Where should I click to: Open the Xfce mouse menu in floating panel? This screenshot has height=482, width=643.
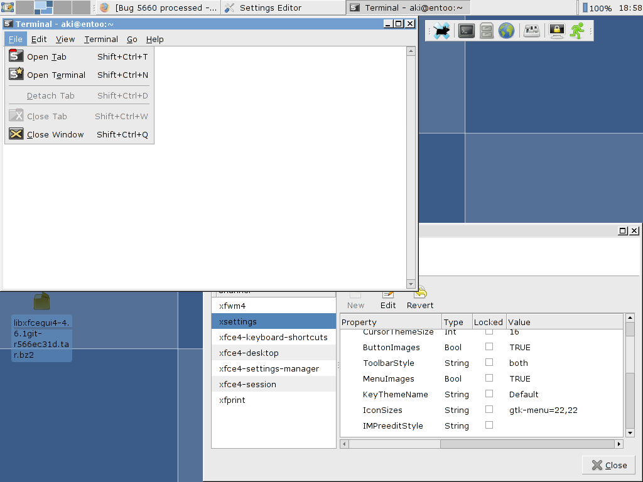tap(443, 31)
